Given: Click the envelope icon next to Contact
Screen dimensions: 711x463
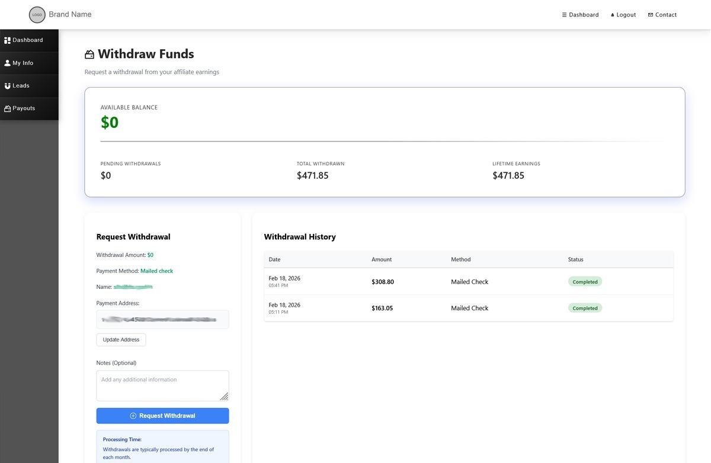Looking at the screenshot, I should pyautogui.click(x=651, y=15).
